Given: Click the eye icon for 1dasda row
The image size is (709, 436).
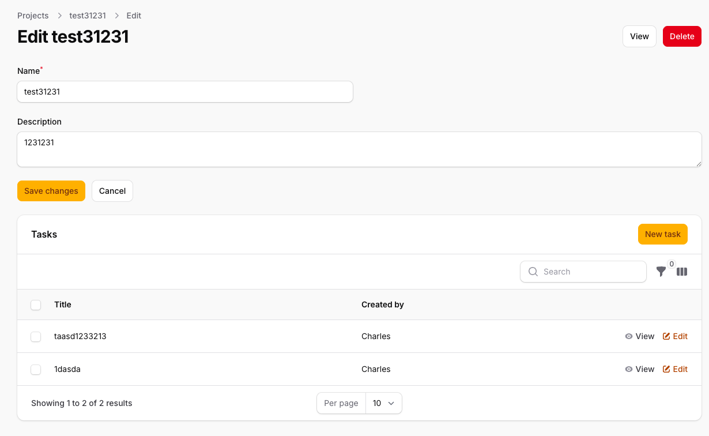Looking at the screenshot, I should [629, 369].
